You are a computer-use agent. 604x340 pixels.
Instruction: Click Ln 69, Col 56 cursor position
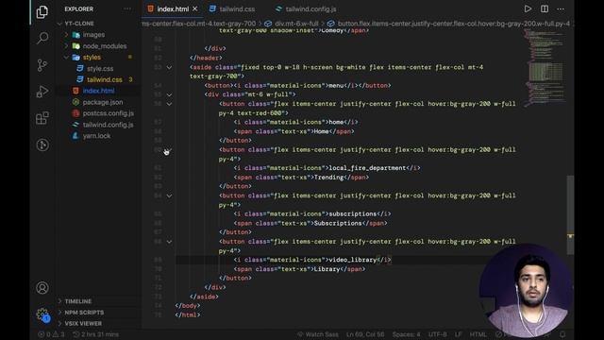point(365,334)
